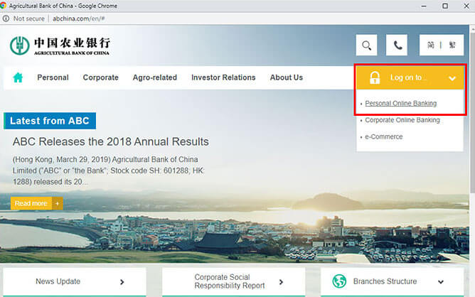The height and width of the screenshot is (297, 475).
Task: Click the green home icon
Action: (18, 77)
